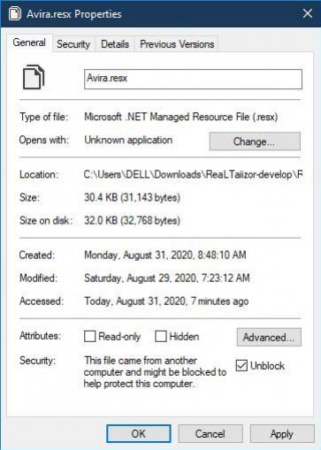
Task: Uncheck the Unblock security checkbox
Action: tap(241, 365)
